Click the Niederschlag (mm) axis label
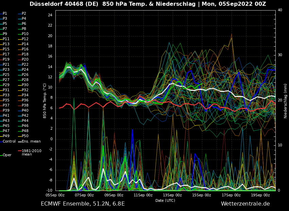289x211 pixels. pyautogui.click(x=286, y=101)
